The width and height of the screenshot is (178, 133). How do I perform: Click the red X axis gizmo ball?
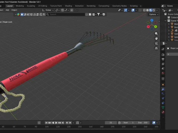148,27
